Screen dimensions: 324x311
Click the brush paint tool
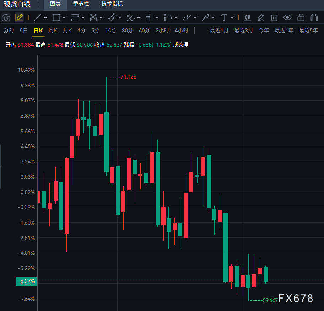pos(187,17)
